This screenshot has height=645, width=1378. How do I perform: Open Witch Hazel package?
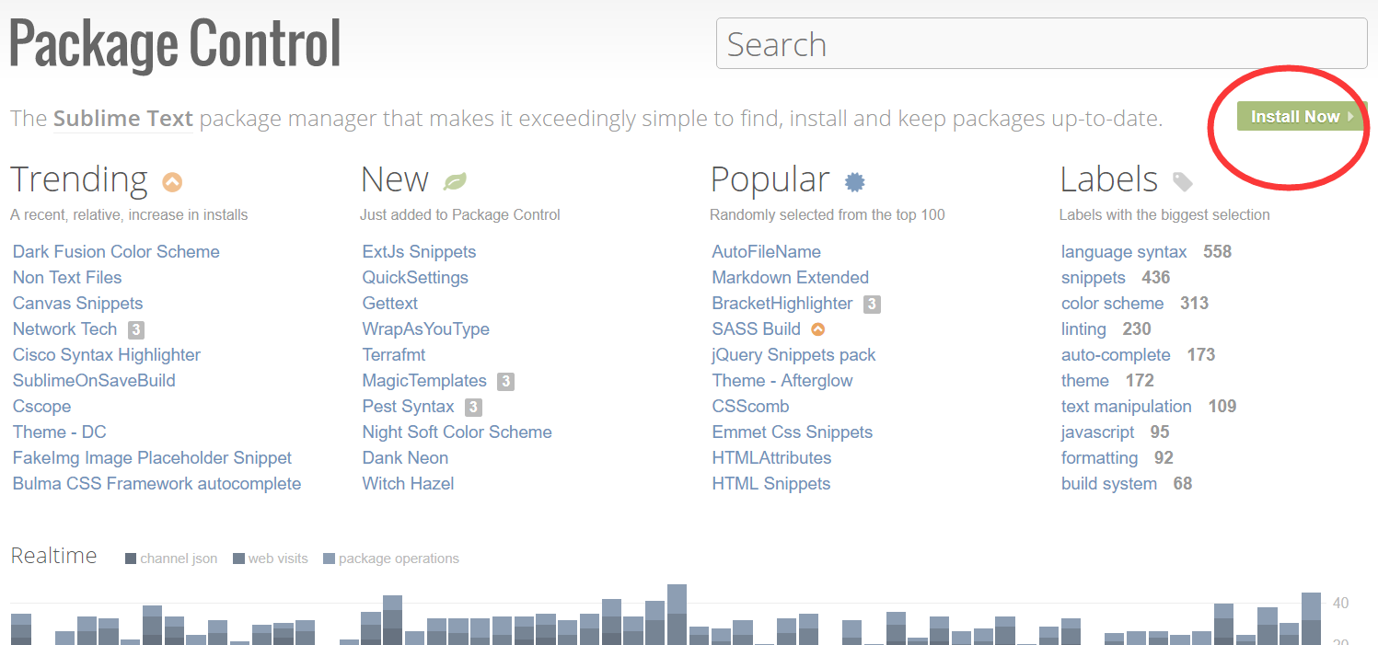(x=409, y=484)
